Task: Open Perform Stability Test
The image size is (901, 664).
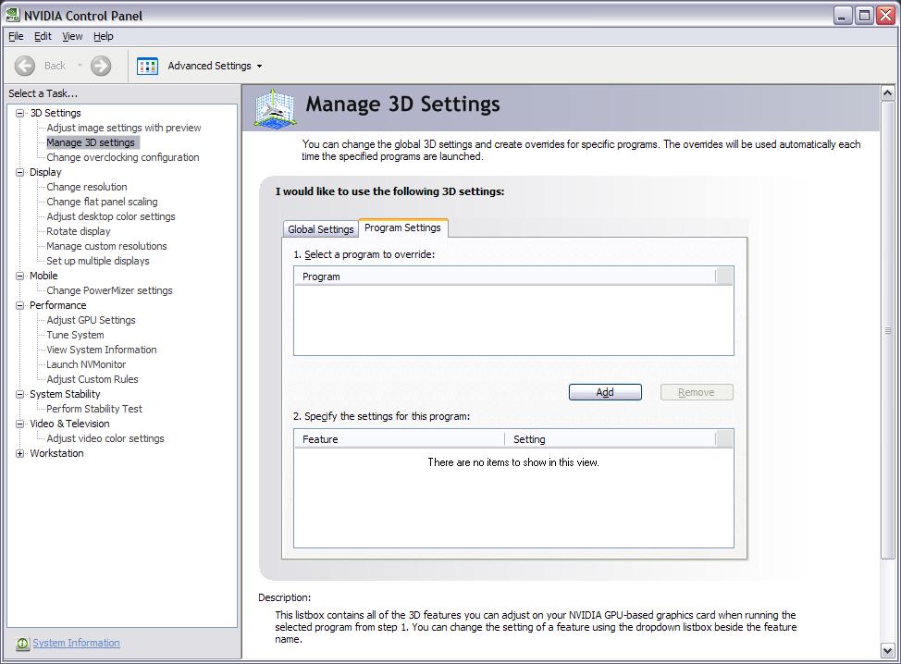Action: click(x=94, y=409)
